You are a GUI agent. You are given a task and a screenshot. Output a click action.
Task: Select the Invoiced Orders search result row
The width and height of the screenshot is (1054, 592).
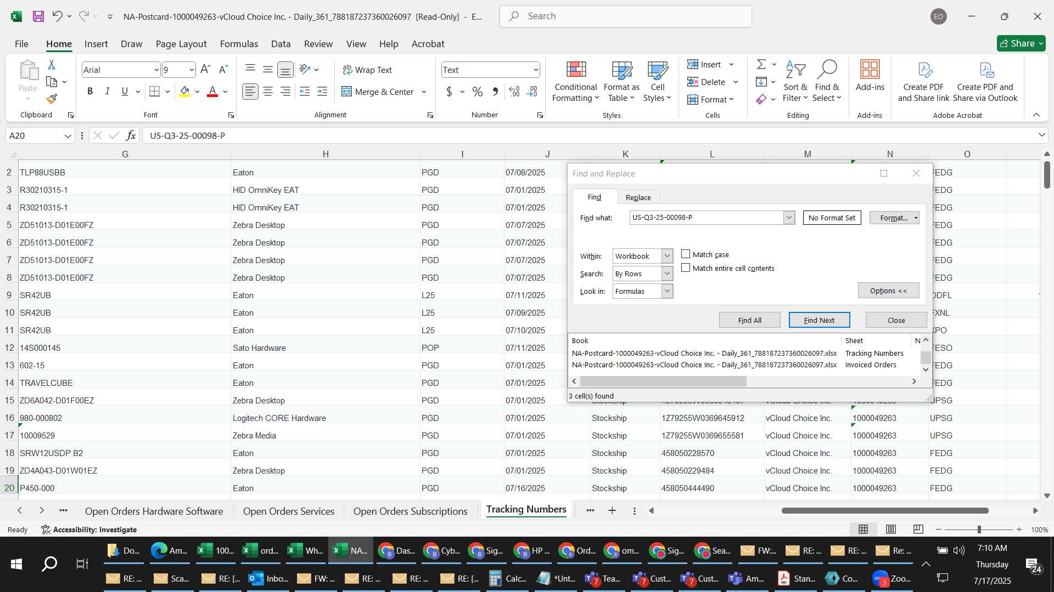tap(745, 365)
